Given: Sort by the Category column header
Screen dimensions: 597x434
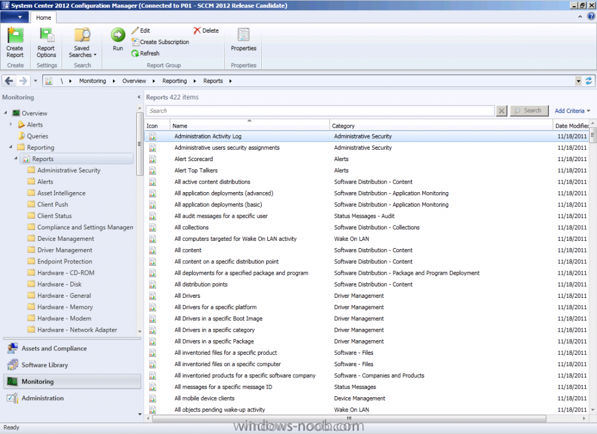Looking at the screenshot, I should pyautogui.click(x=441, y=125).
